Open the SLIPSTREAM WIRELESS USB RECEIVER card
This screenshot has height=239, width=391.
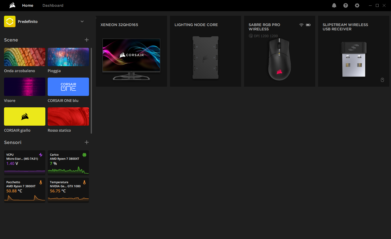354,51
